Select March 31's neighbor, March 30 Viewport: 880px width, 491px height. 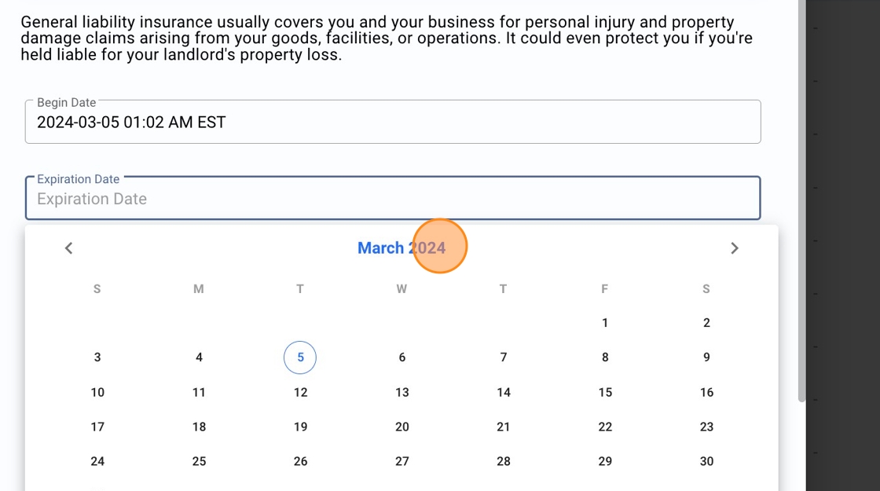point(706,461)
